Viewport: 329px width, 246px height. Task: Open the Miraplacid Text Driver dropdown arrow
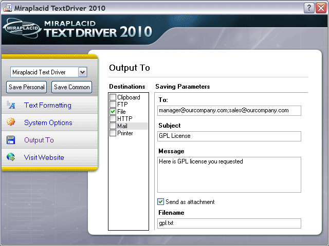82,72
